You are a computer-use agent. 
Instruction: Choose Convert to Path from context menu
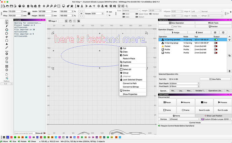[130, 83]
